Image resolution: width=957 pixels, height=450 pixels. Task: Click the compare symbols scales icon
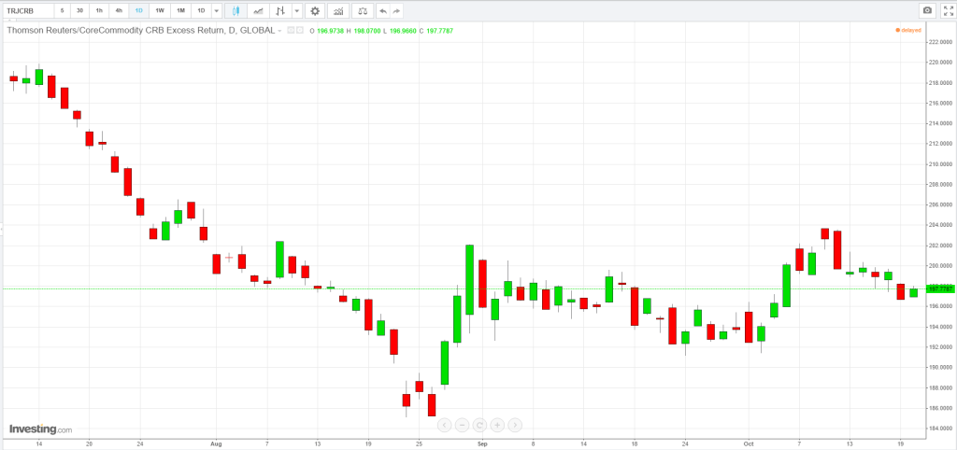click(x=362, y=10)
